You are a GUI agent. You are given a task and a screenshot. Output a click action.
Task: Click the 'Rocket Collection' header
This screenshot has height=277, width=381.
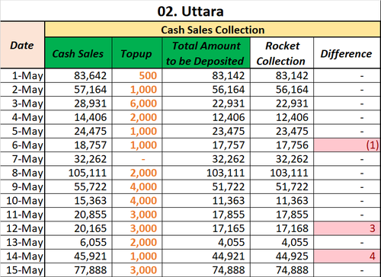(282, 53)
